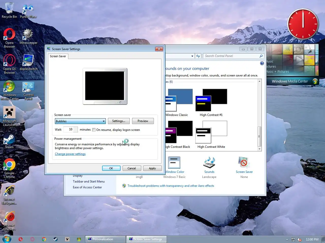Click OK in Screen Saver Settings
Viewport: 325px width, 243px height.
pyautogui.click(x=111, y=168)
